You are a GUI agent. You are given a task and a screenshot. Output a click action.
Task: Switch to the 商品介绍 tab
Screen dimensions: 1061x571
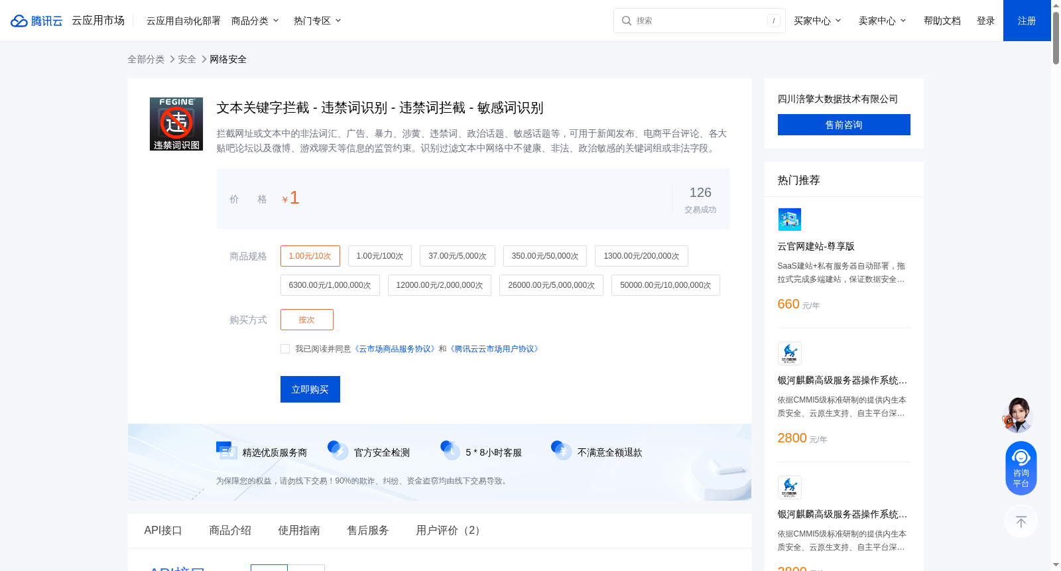(x=230, y=531)
